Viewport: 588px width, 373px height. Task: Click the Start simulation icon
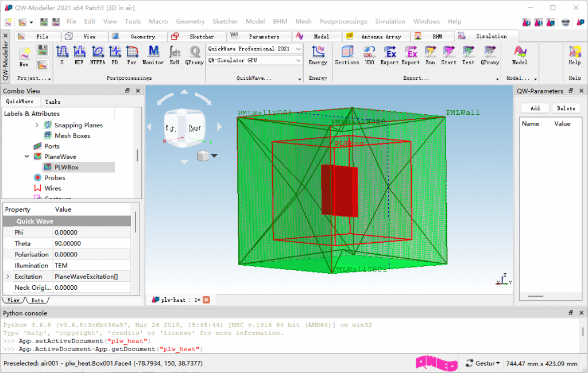tap(448, 55)
